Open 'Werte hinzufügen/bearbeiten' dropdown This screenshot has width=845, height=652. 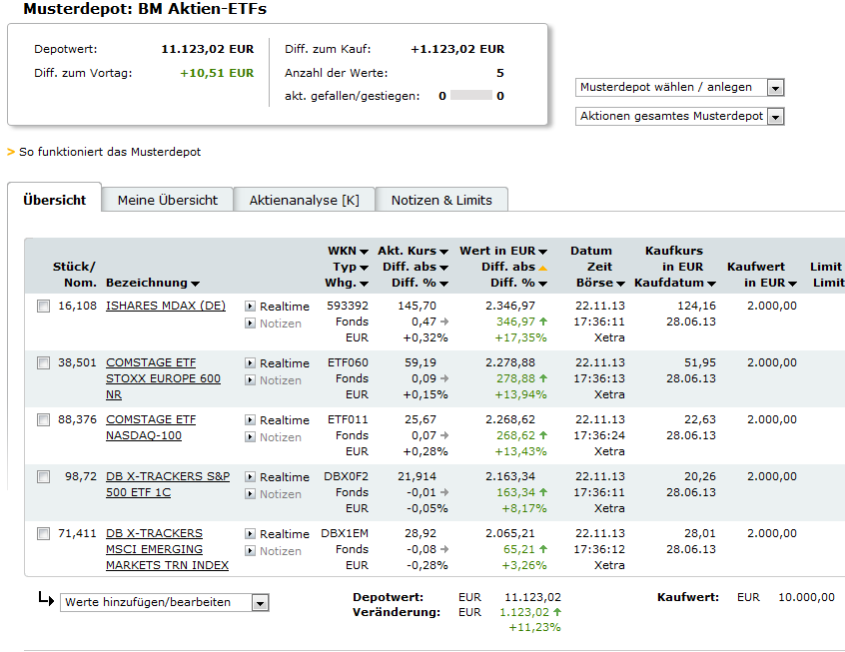tap(260, 603)
